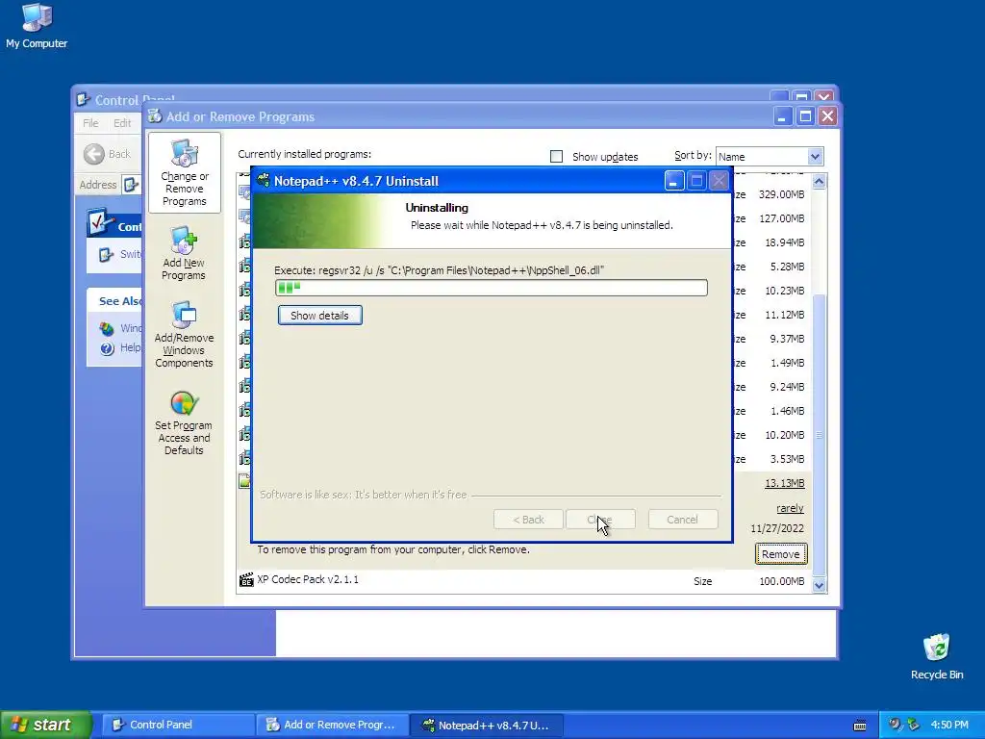Open Set Program Access and Defaults icon
The width and height of the screenshot is (985, 739).
[184, 423]
